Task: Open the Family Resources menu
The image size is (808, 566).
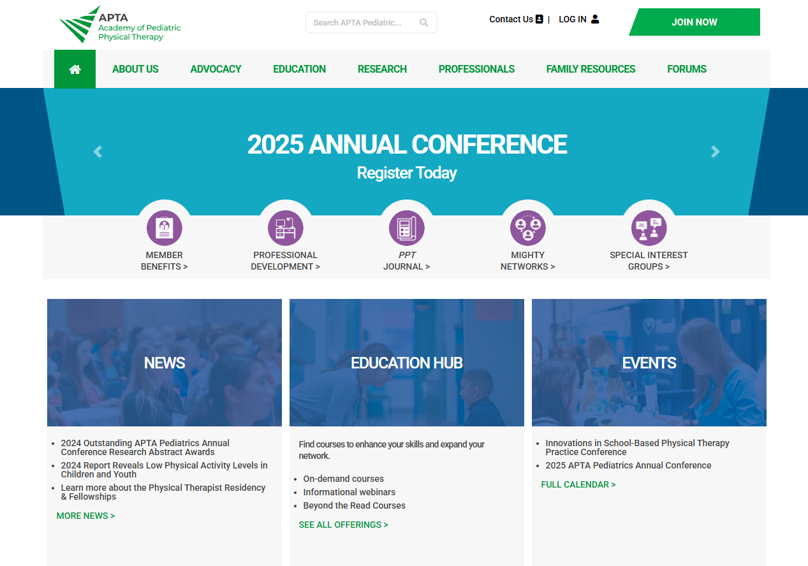Action: click(x=591, y=69)
